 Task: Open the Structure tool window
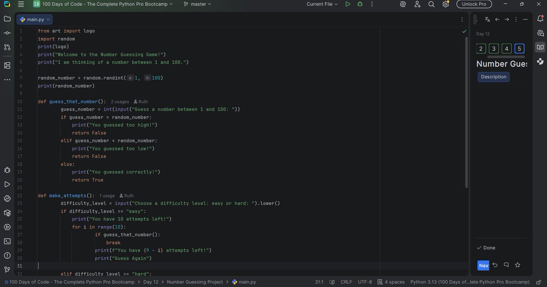tap(7, 66)
